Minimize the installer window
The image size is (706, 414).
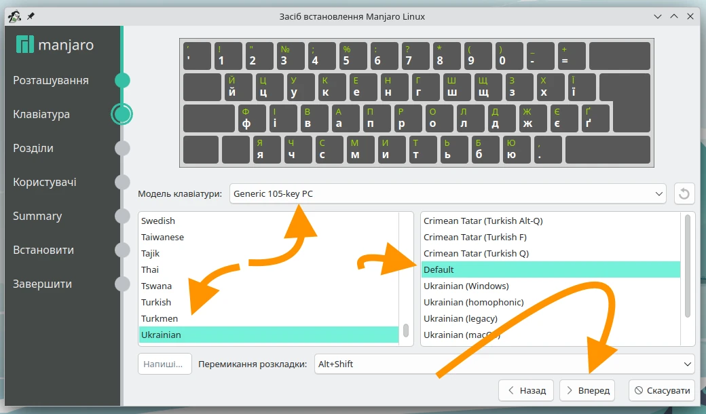[x=657, y=16]
